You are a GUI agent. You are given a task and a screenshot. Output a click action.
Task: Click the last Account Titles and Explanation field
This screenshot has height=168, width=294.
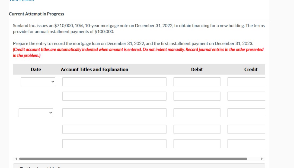click(114, 143)
